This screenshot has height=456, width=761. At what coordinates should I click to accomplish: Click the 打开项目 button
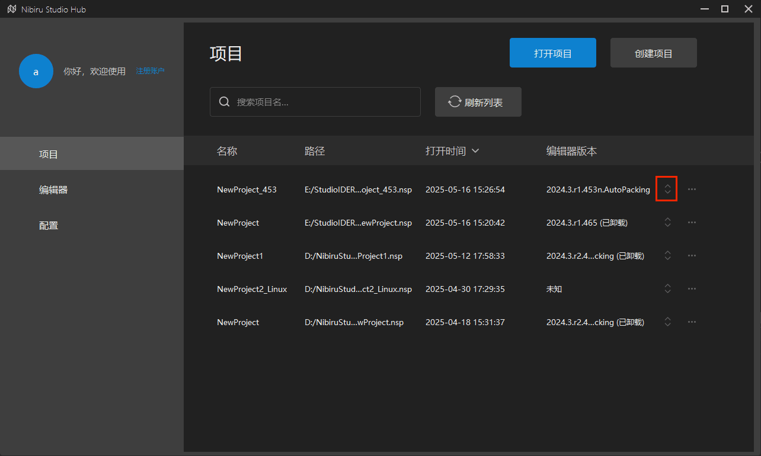[x=552, y=53]
